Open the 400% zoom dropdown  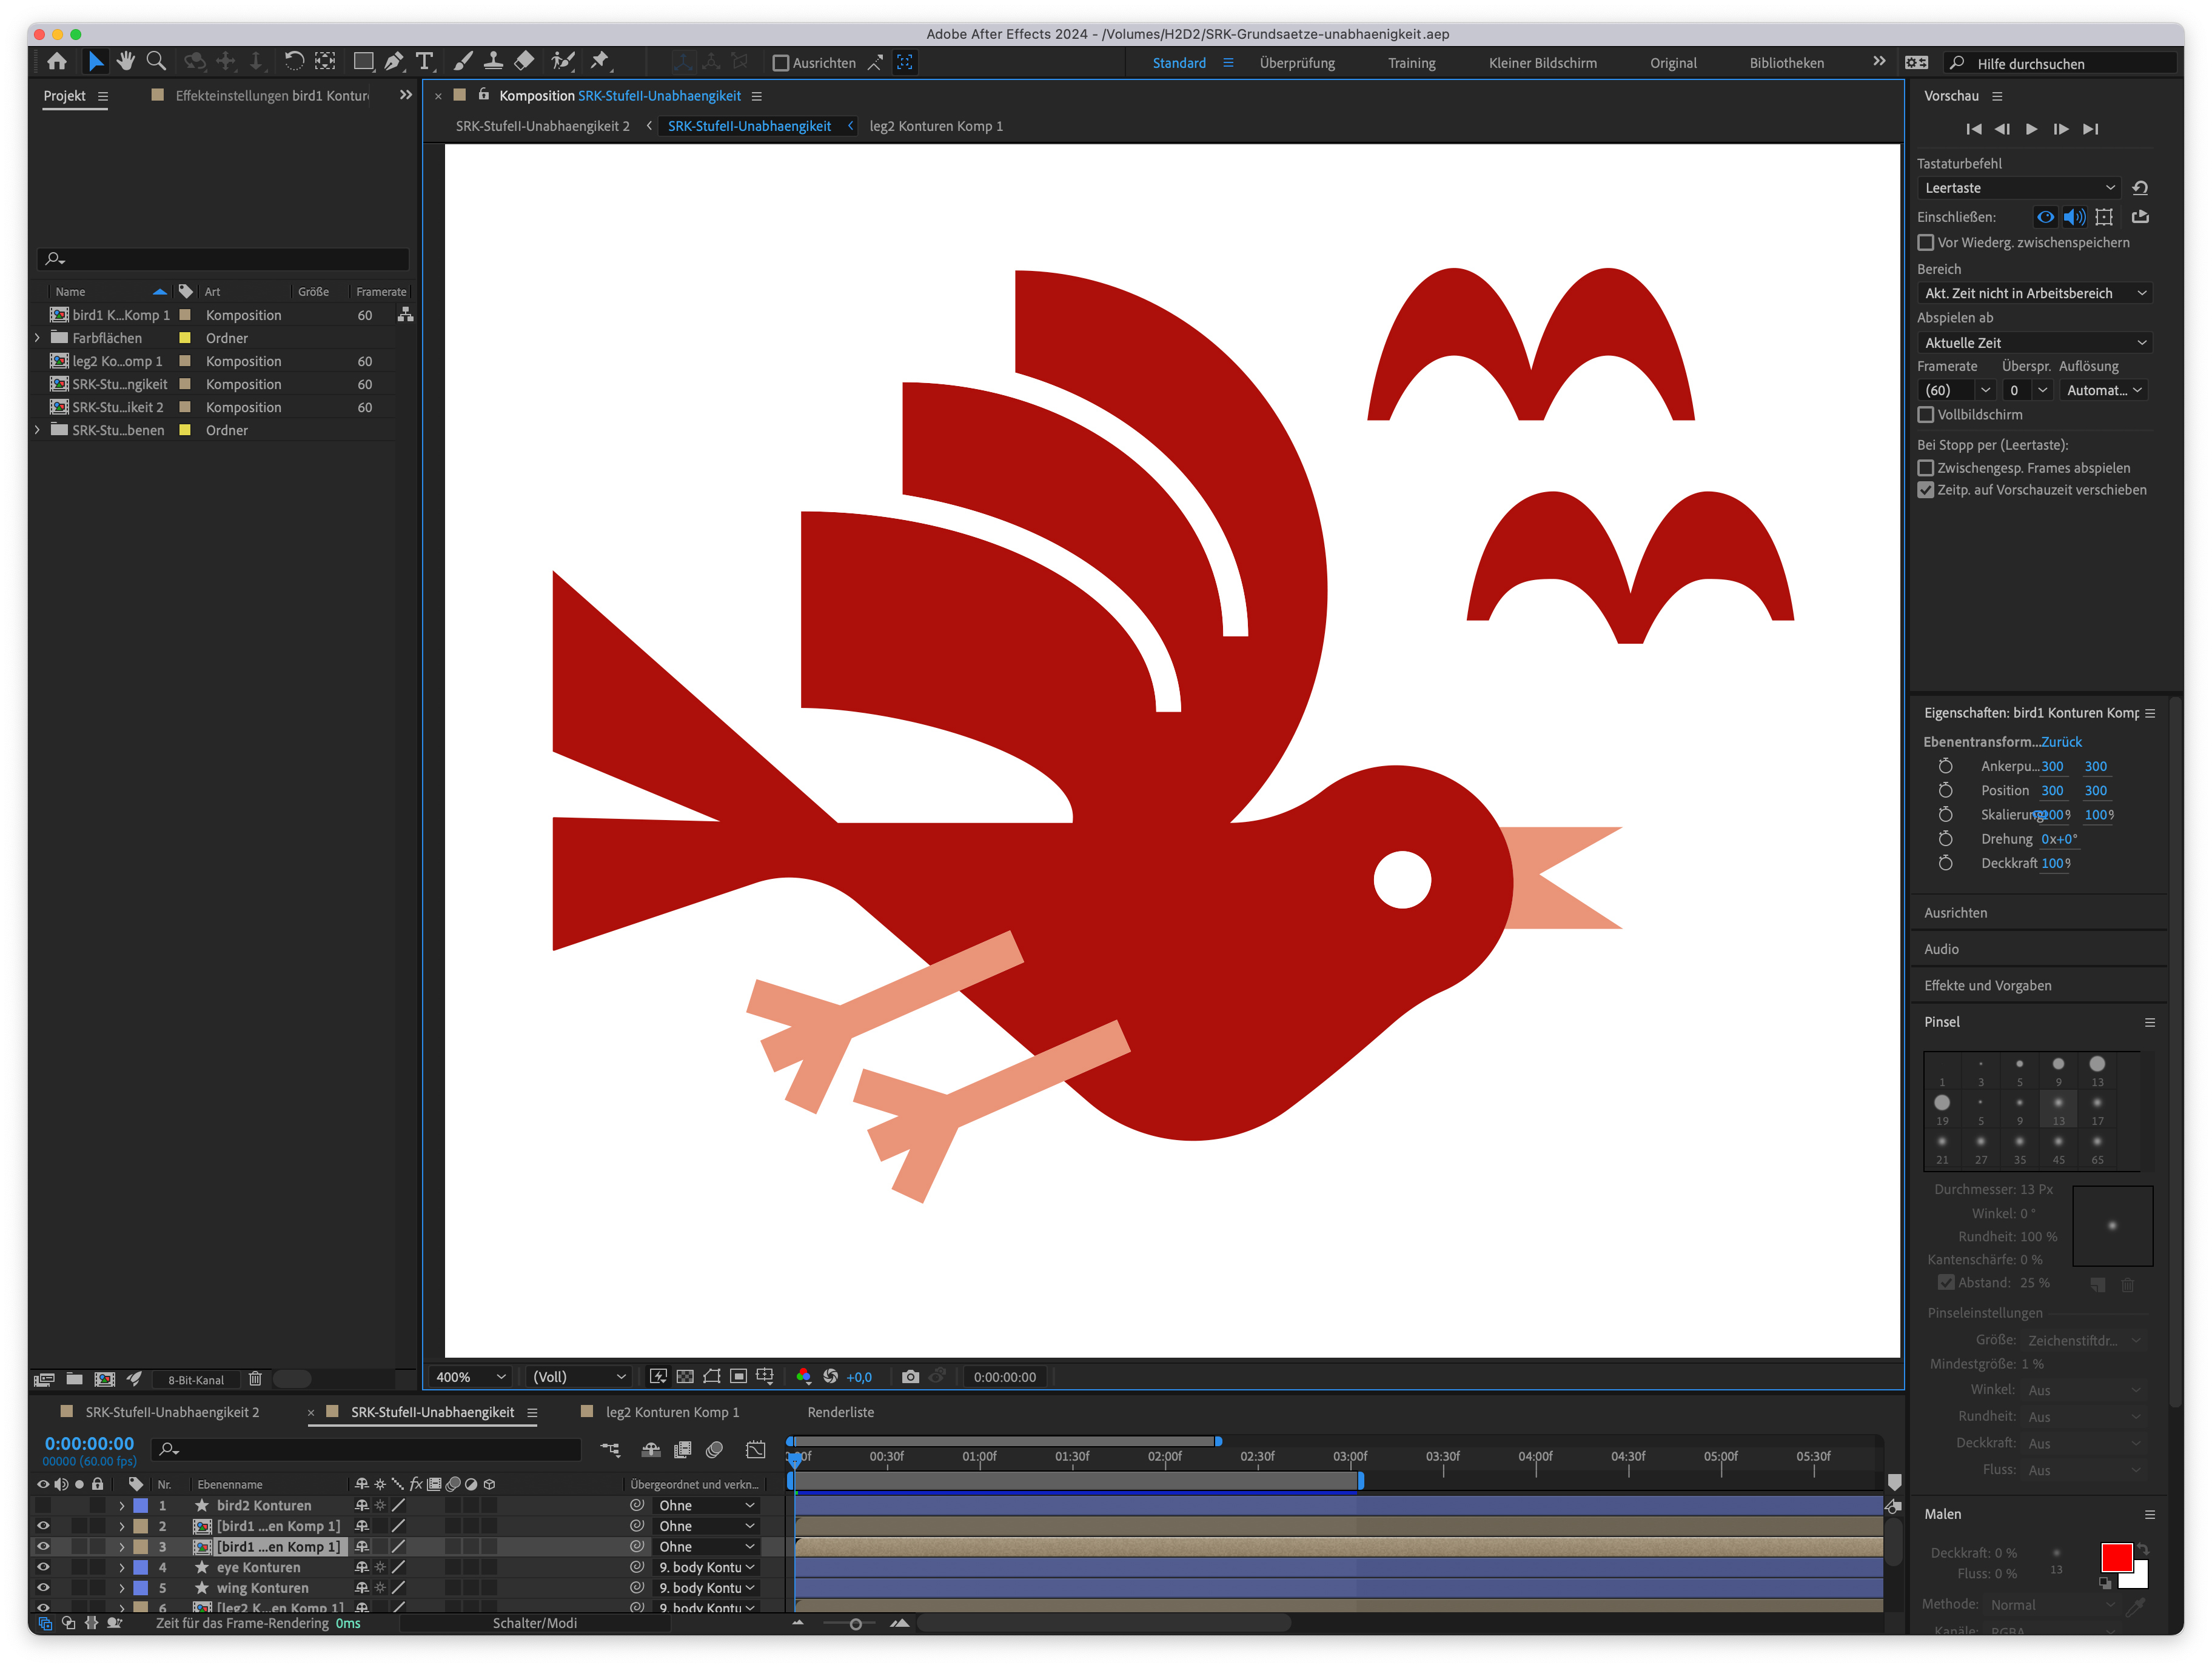click(x=470, y=1376)
